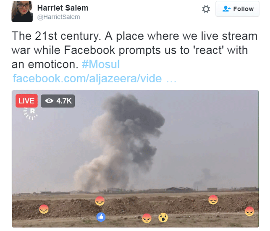This screenshot has width=270, height=231.
Task: Open the @HarrietSalem handle
Action: 58,17
